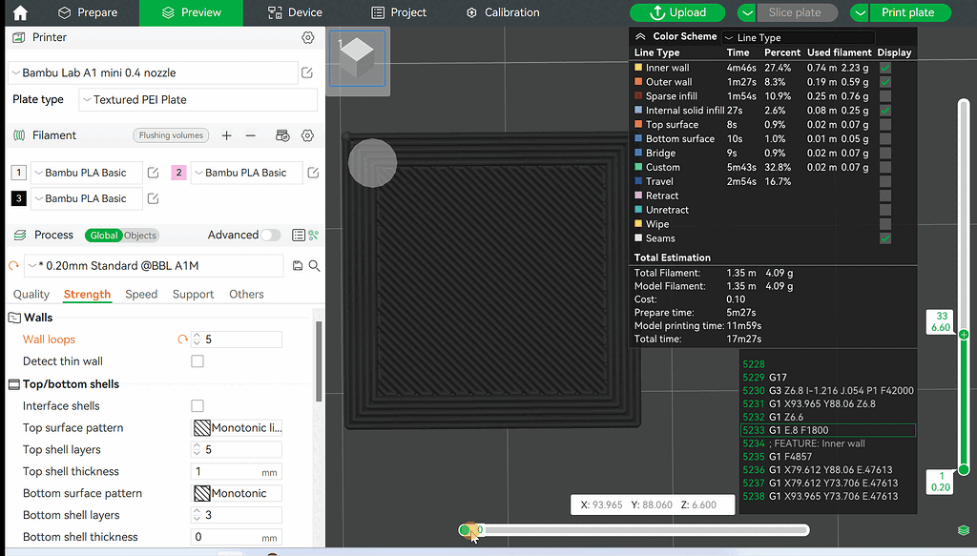Open the Speed settings tab
This screenshot has width=977, height=556.
pyautogui.click(x=141, y=294)
